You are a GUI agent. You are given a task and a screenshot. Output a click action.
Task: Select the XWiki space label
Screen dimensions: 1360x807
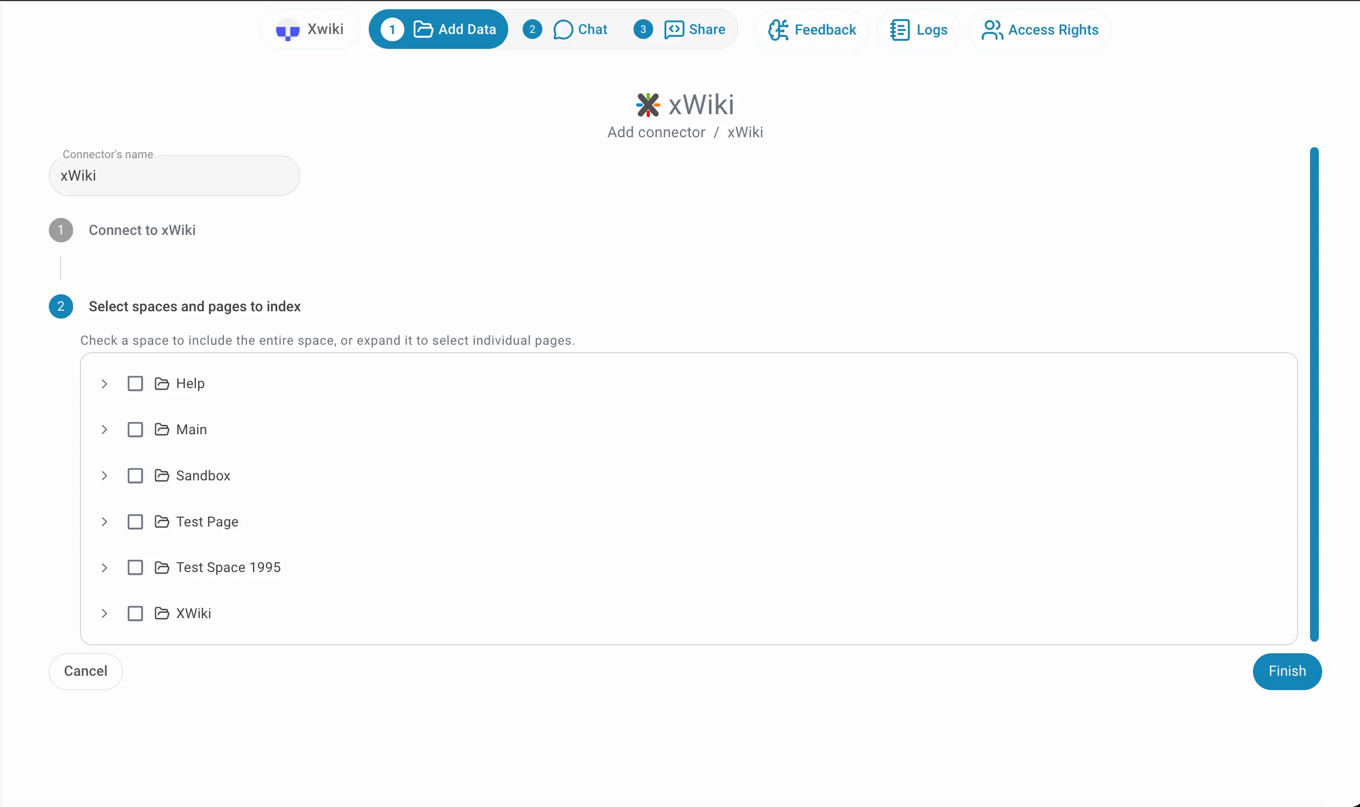pyautogui.click(x=194, y=613)
